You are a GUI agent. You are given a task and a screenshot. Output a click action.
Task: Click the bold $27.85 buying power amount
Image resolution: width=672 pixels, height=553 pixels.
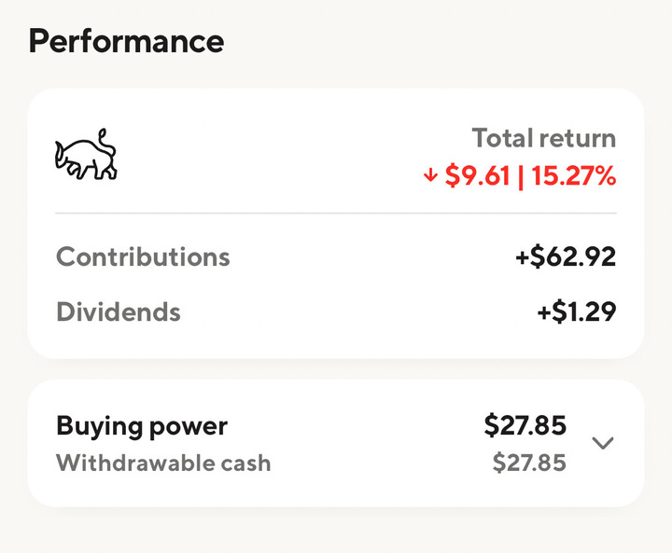[525, 426]
